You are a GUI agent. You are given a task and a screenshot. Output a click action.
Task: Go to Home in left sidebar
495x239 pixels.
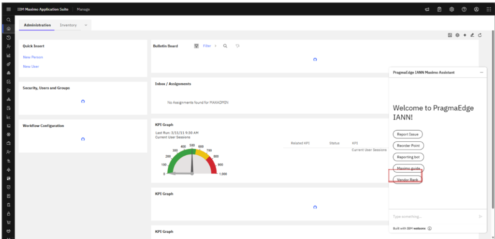[x=9, y=29]
